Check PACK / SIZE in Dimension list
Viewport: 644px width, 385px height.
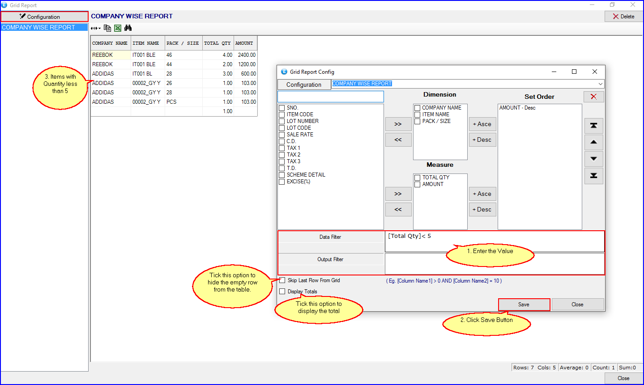click(417, 121)
